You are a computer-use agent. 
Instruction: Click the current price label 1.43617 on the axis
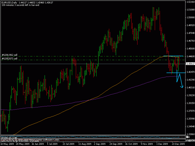click(190, 64)
